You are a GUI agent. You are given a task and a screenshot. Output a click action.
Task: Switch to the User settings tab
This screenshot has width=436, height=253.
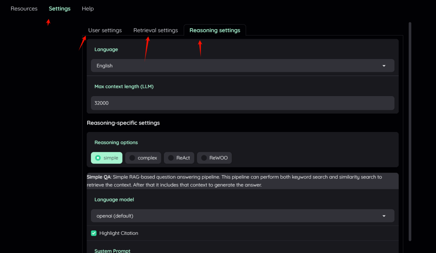click(x=105, y=30)
